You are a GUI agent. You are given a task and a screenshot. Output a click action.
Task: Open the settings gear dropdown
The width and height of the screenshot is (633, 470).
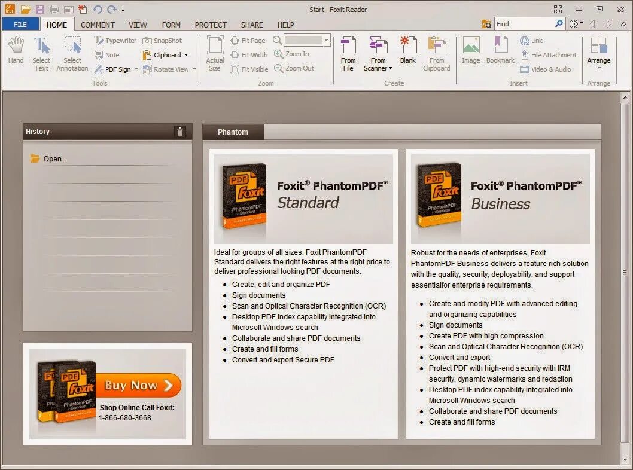click(x=576, y=24)
